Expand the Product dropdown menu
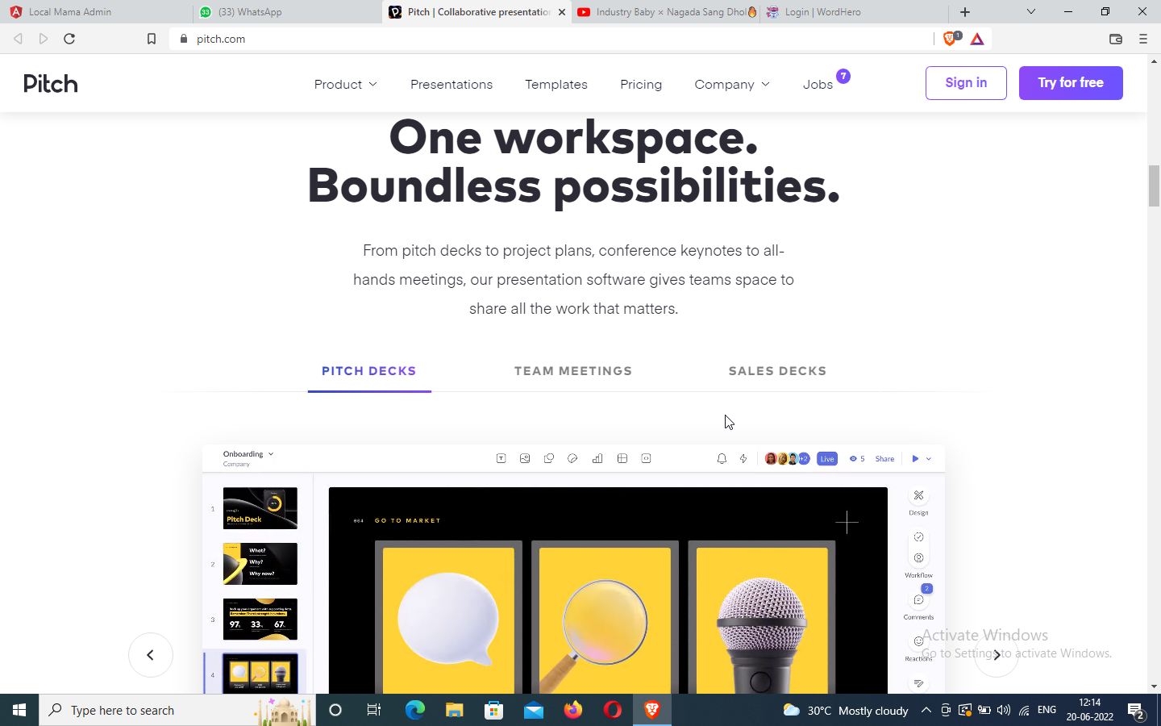 coord(345,85)
